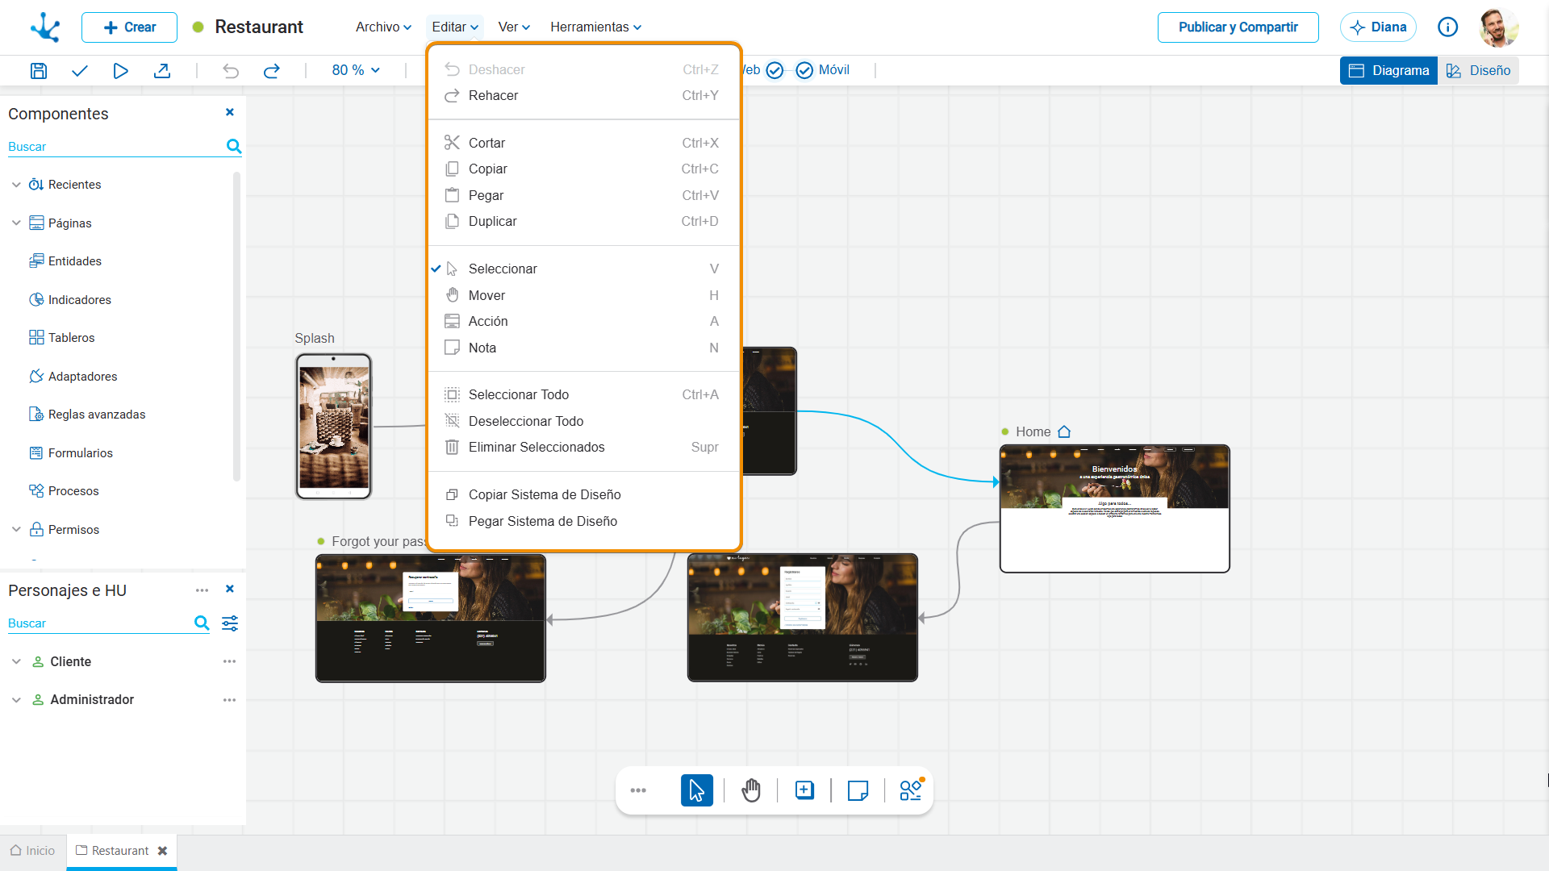Screen dimensions: 1549x871
Task: Open the Ver menu
Action: 514,27
